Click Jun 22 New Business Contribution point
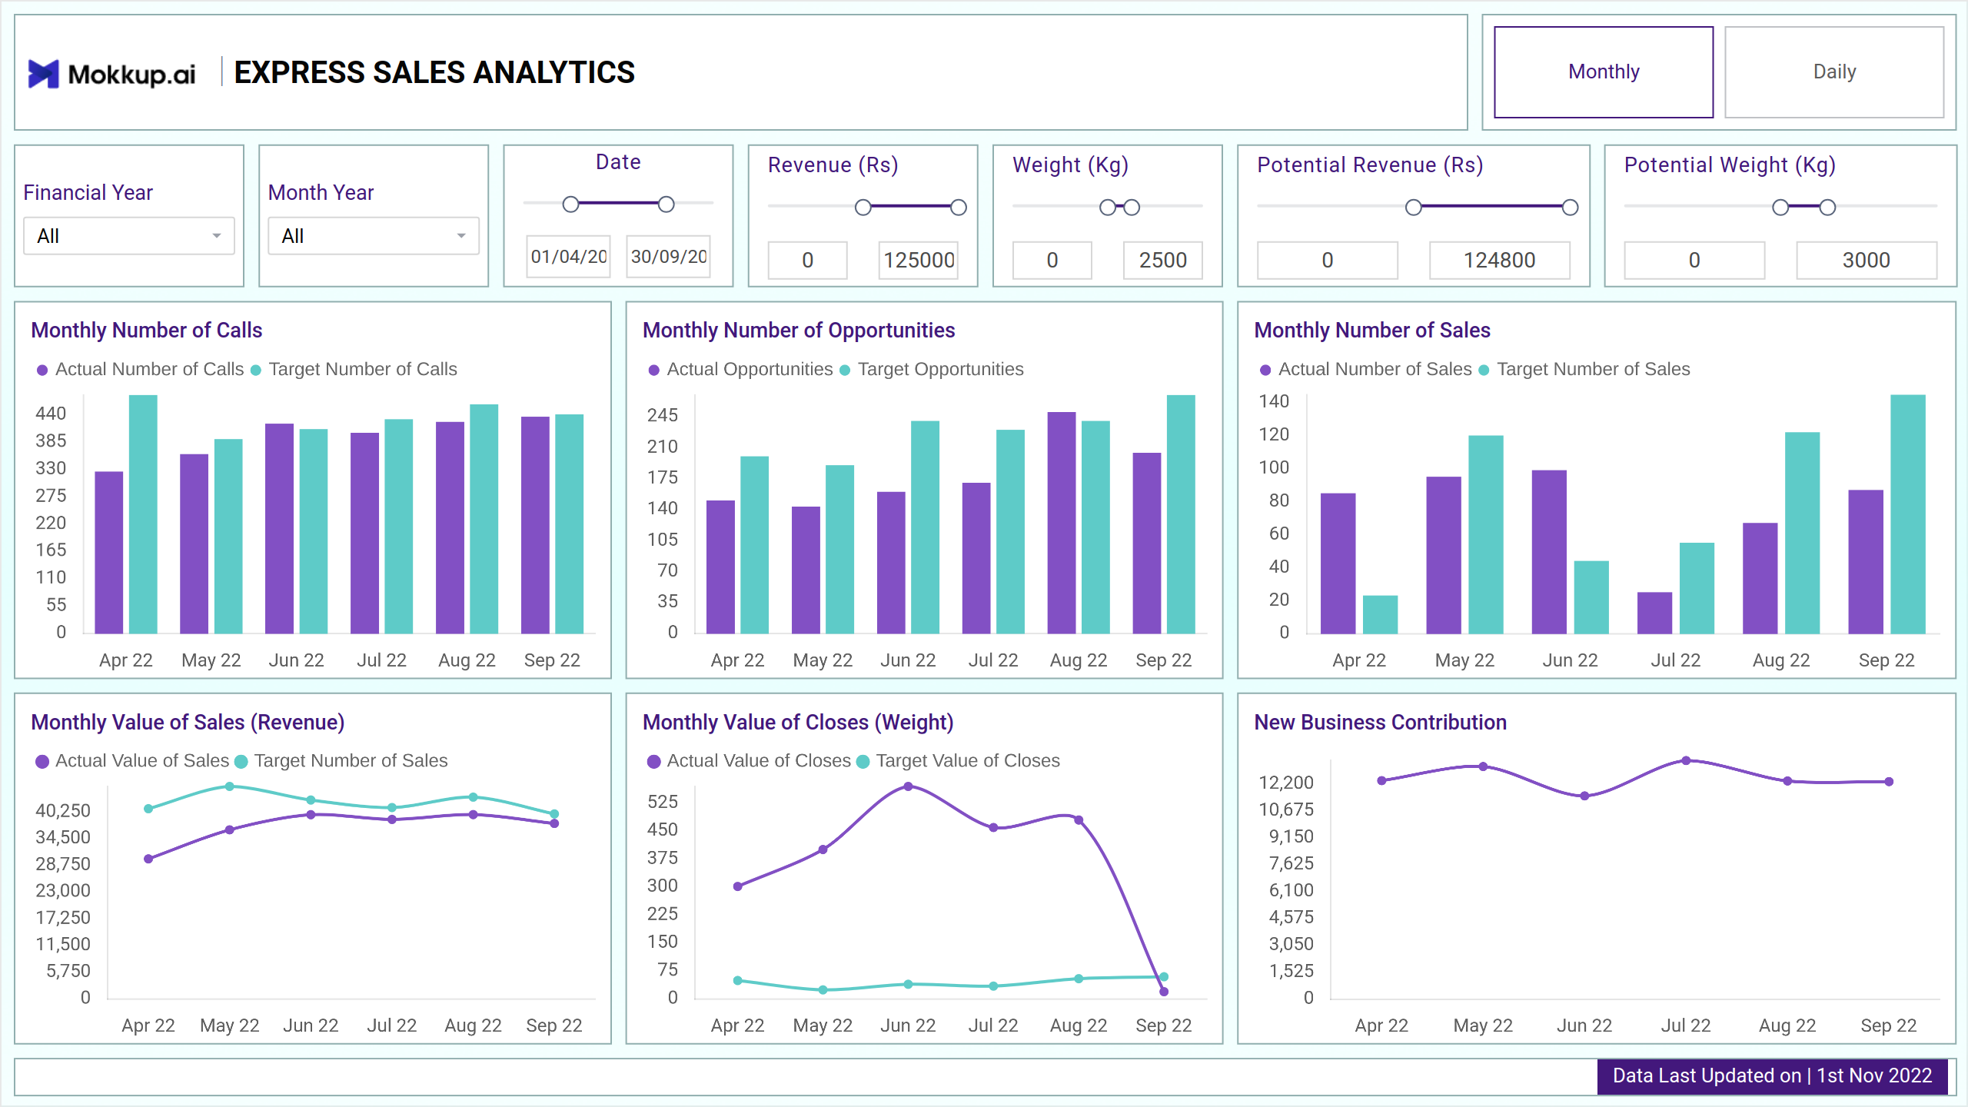This screenshot has width=1968, height=1107. tap(1584, 796)
